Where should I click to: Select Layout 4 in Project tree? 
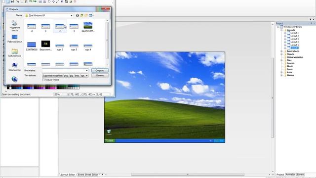click(294, 42)
